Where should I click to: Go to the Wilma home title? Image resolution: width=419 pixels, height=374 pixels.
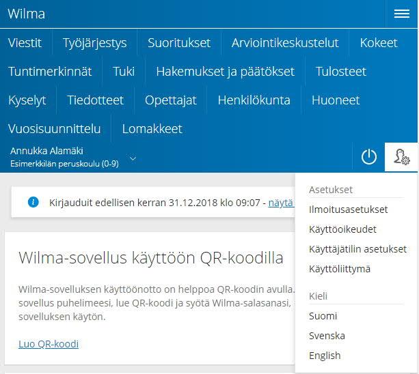(26, 14)
